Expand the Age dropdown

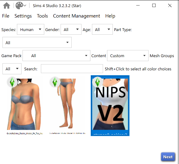coord(102,29)
